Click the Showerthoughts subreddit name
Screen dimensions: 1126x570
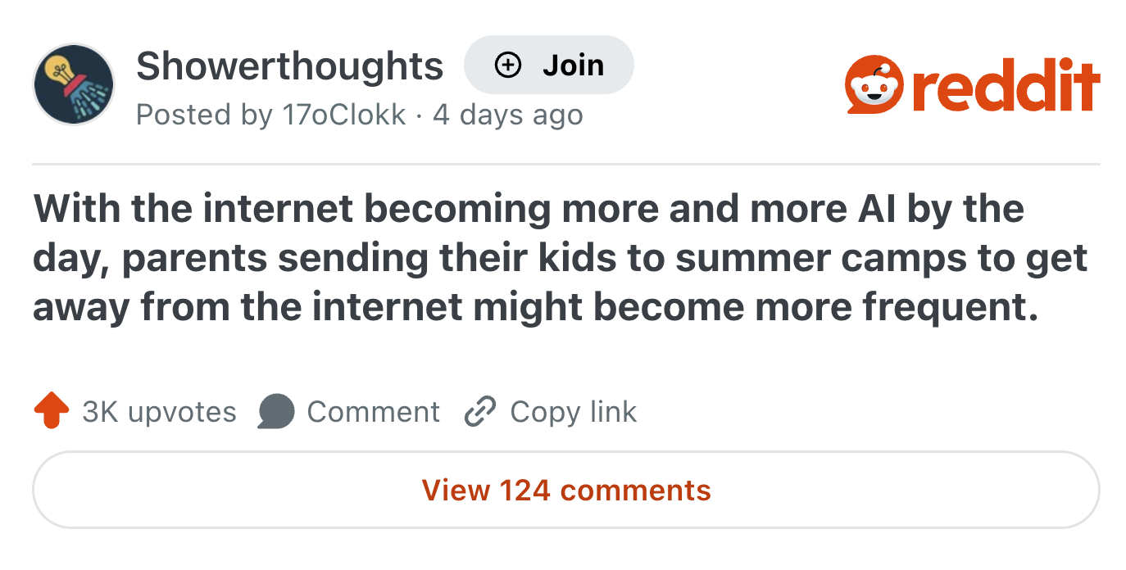[289, 66]
